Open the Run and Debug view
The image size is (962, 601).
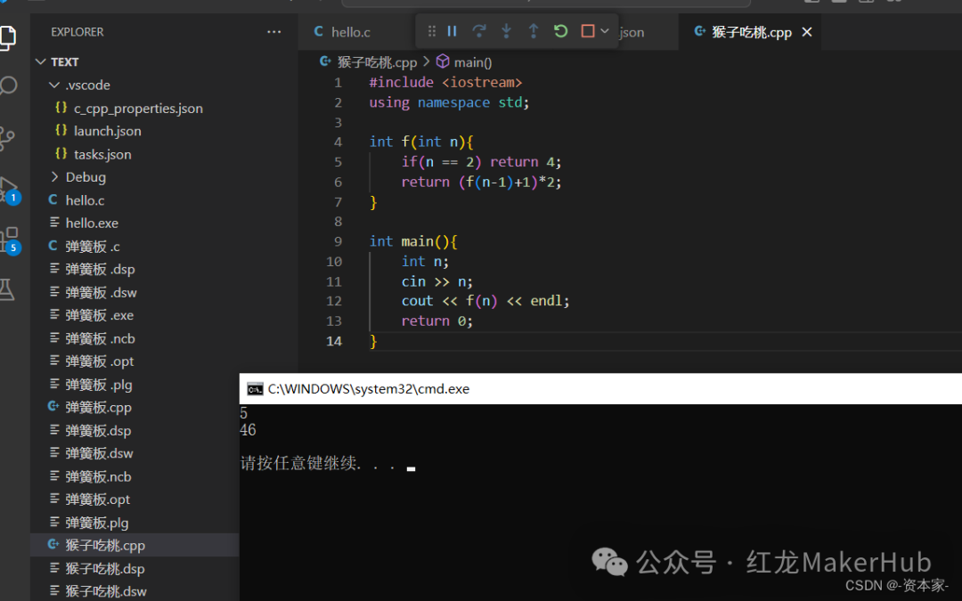pyautogui.click(x=9, y=191)
